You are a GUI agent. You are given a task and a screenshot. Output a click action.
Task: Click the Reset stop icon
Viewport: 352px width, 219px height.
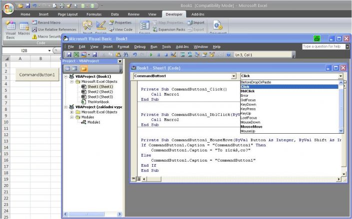[166, 55]
